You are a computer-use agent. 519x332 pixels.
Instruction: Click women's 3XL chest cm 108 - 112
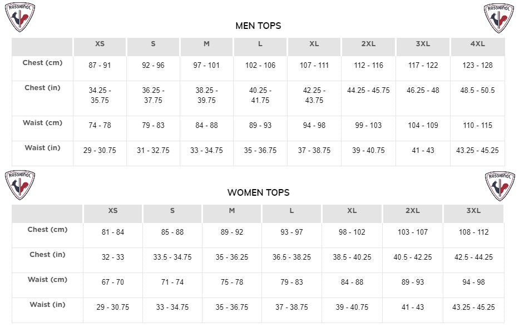(473, 232)
